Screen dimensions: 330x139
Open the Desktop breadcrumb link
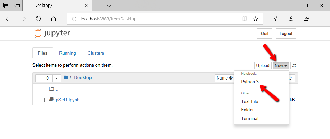point(83,78)
